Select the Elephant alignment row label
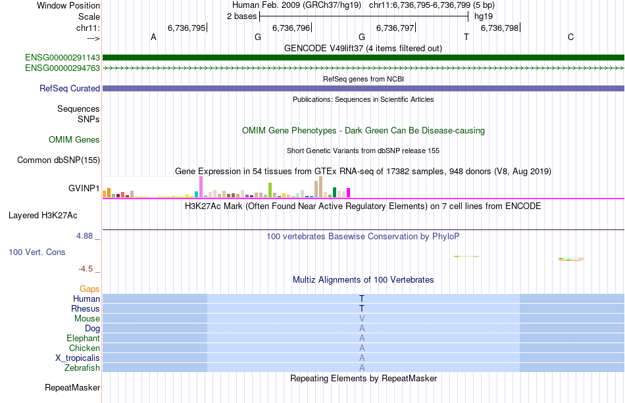Image resolution: width=625 pixels, height=403 pixels. click(83, 338)
